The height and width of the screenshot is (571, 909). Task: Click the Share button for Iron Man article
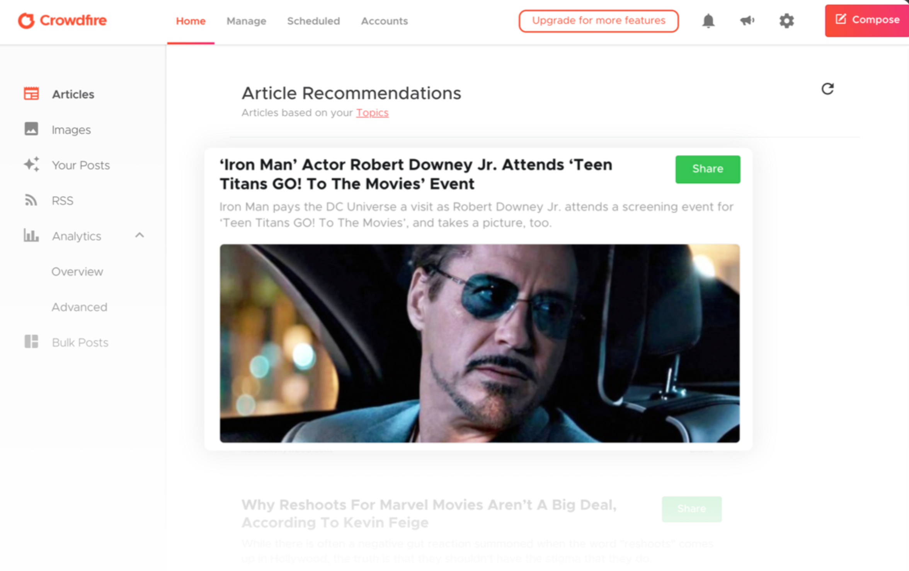click(x=706, y=169)
